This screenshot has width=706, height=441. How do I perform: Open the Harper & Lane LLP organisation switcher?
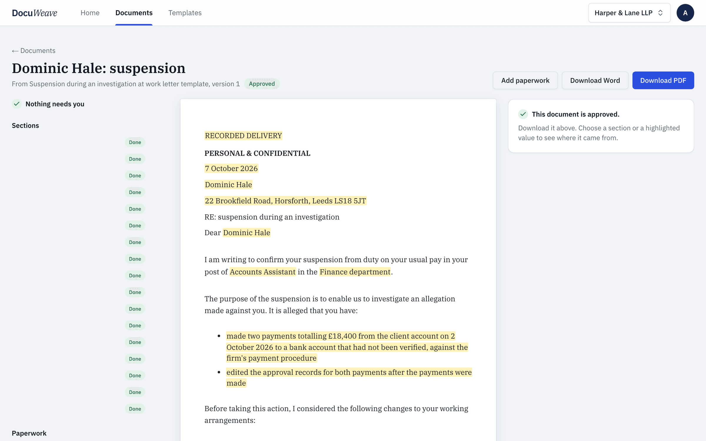[629, 13]
